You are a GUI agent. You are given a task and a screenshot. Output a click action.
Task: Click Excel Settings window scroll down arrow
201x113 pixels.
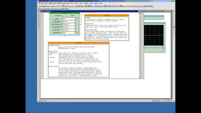coord(139,78)
